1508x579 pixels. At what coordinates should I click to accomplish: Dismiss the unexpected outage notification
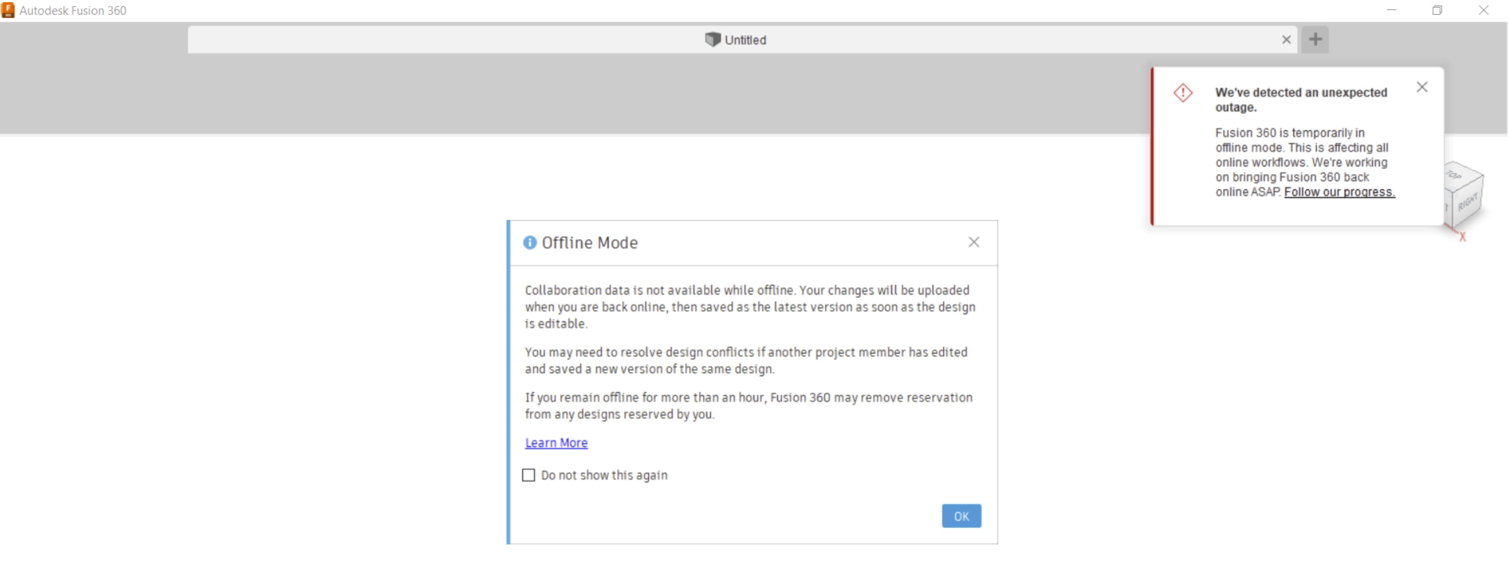coord(1421,87)
